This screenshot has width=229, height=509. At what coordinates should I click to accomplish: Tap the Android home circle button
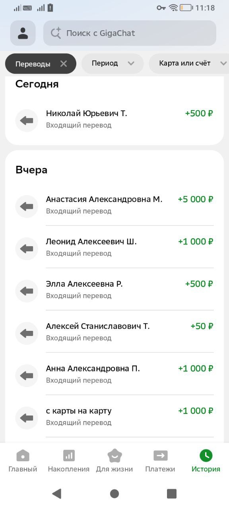114,493
